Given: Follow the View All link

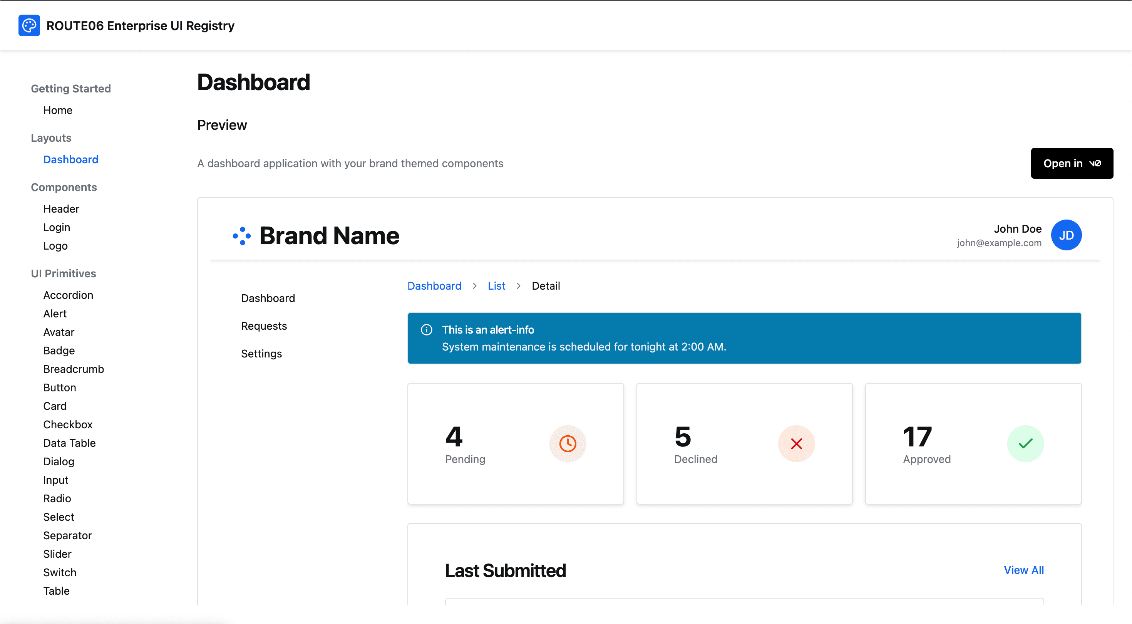Looking at the screenshot, I should (1023, 570).
